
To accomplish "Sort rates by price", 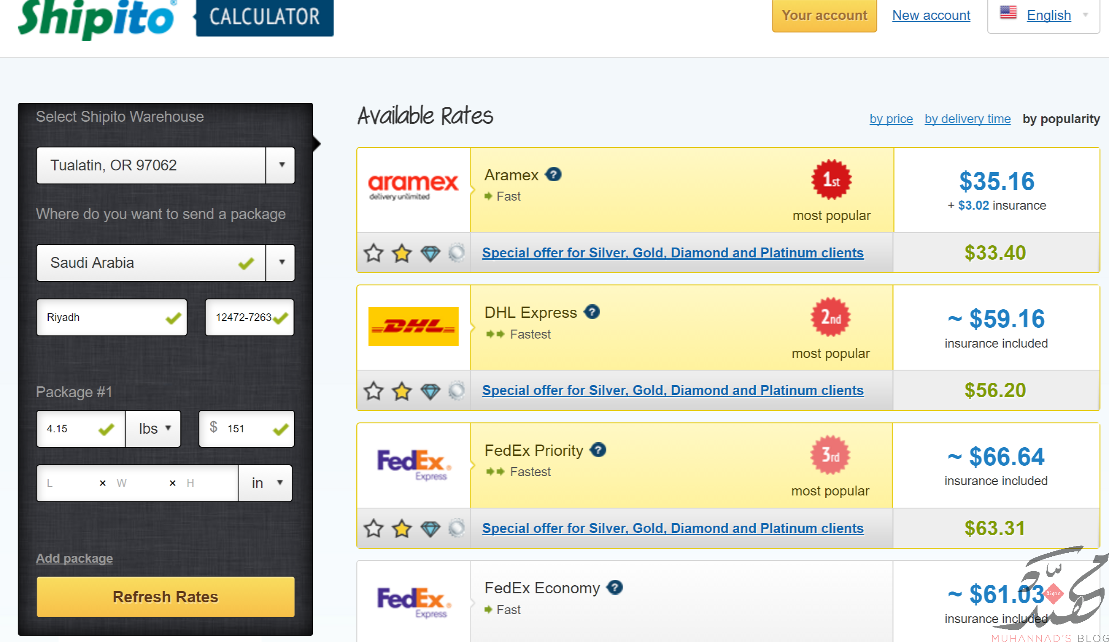I will click(x=891, y=119).
